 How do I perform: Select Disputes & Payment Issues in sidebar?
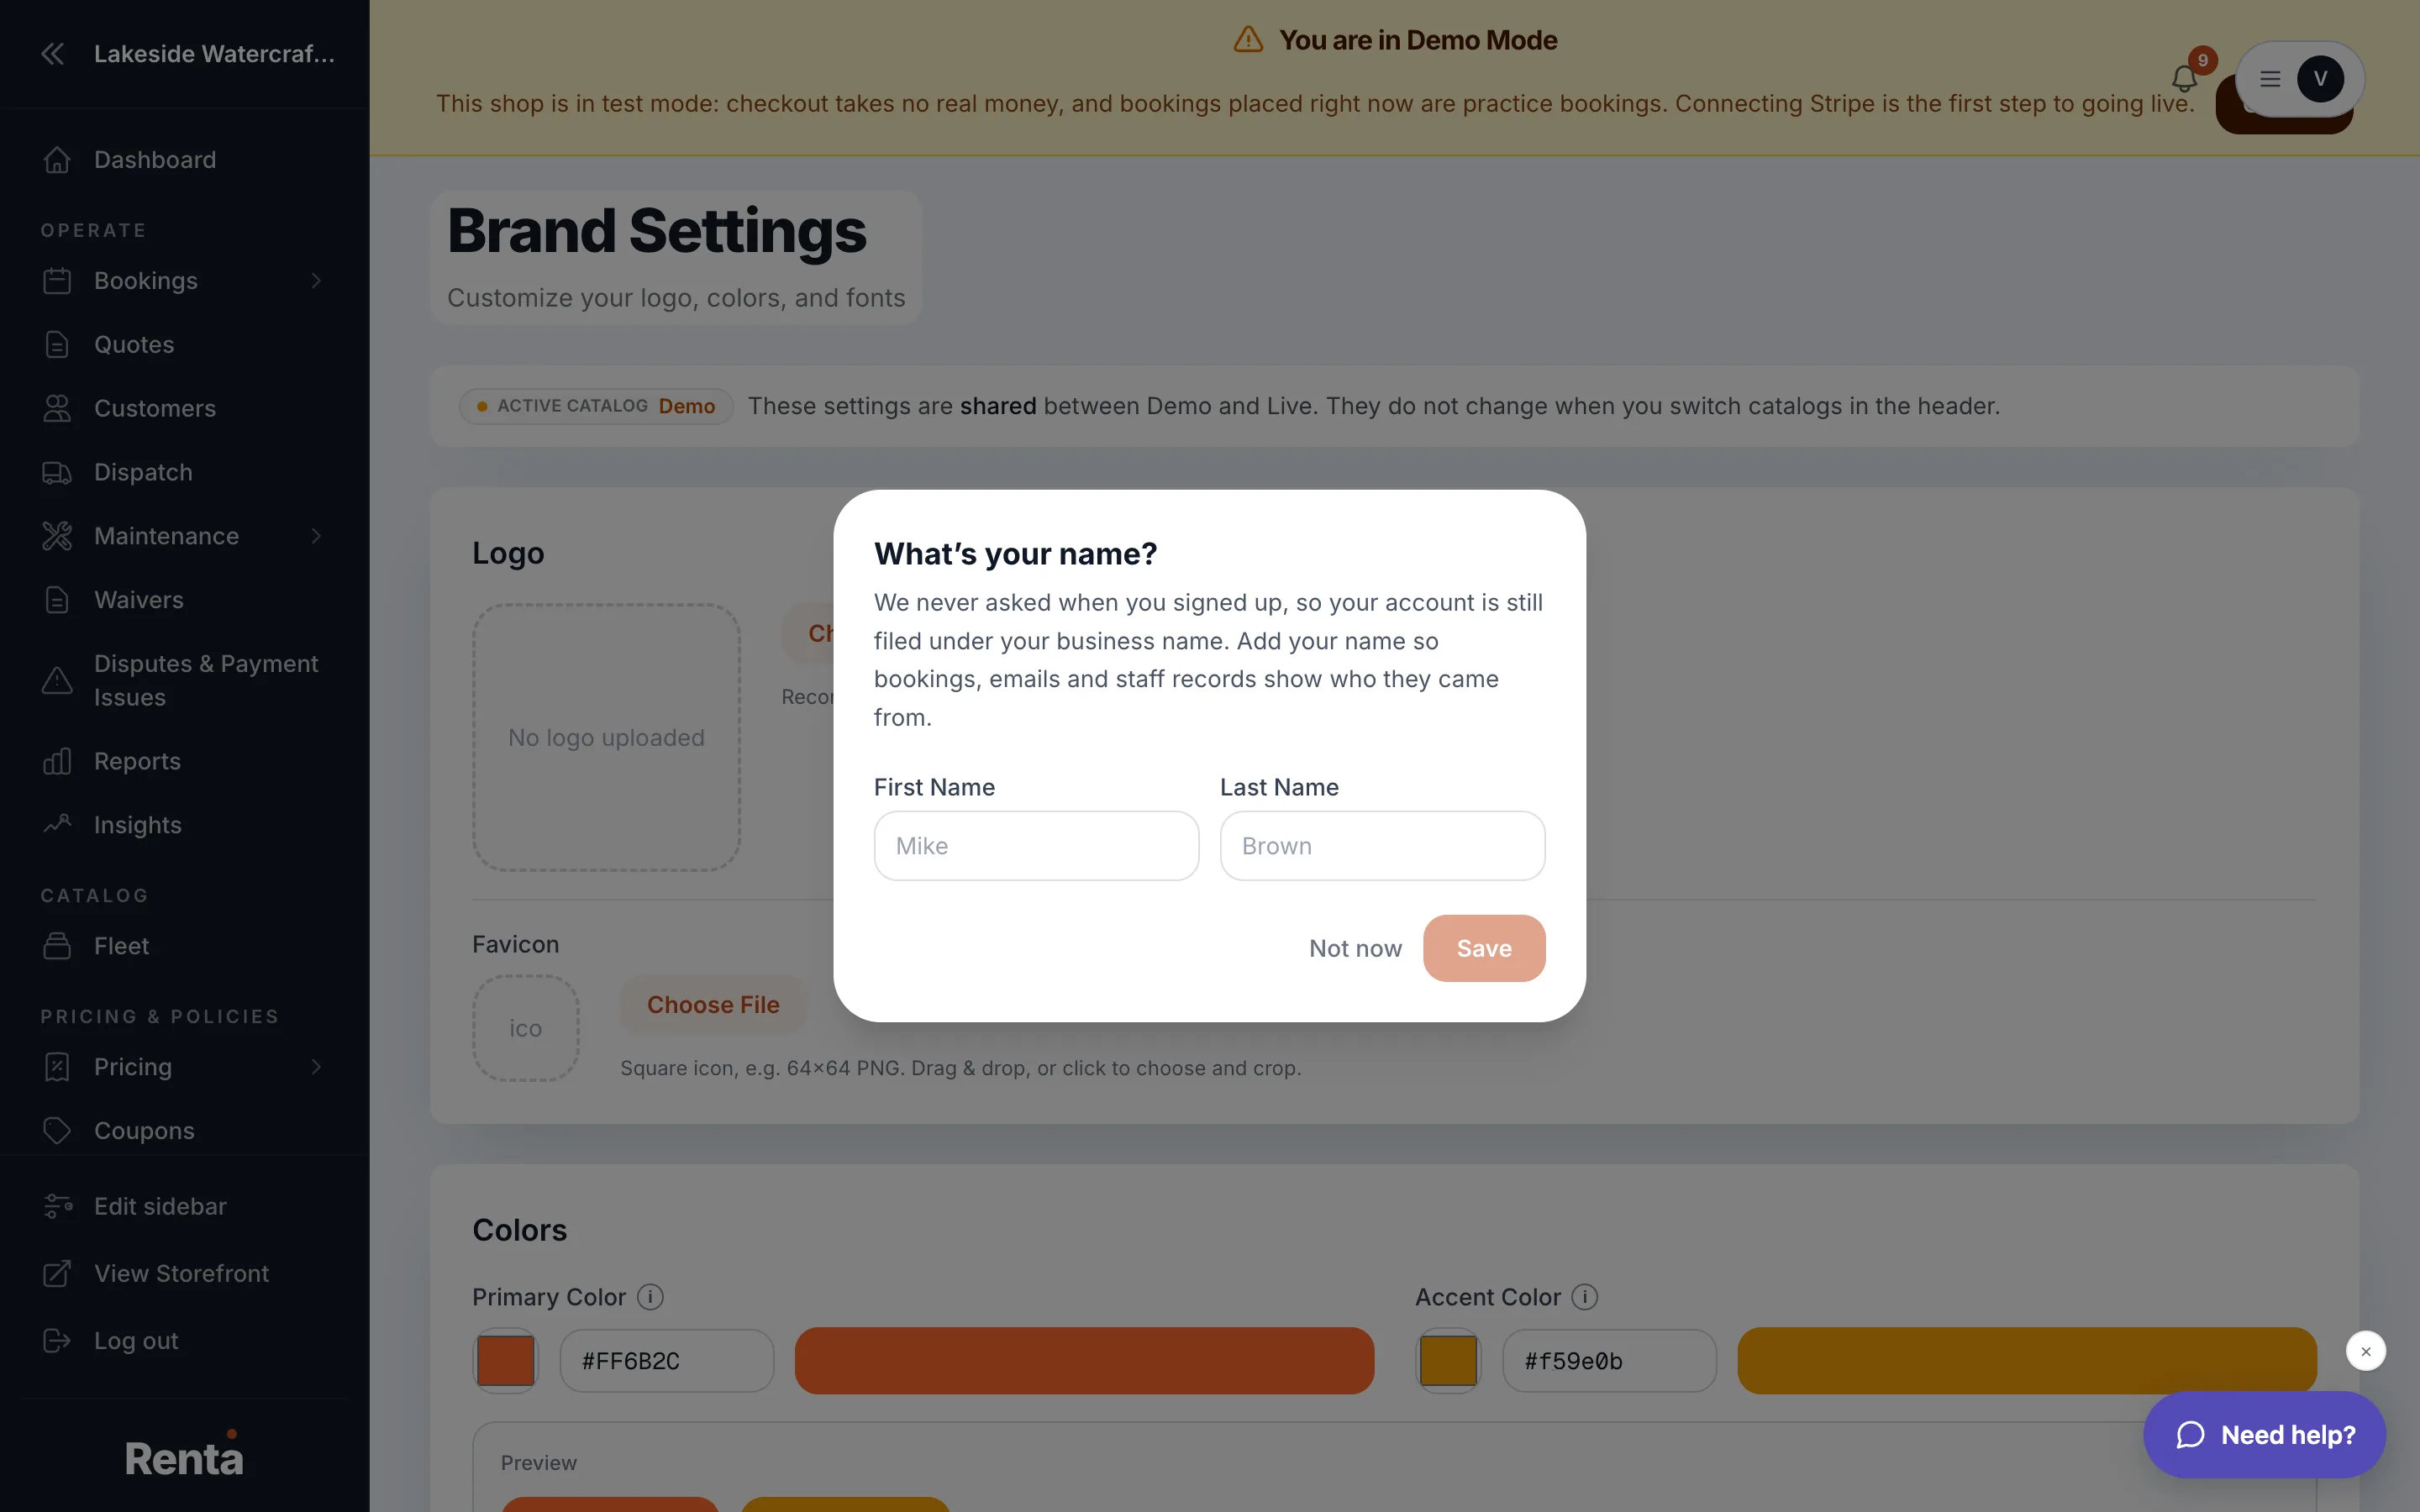click(184, 680)
